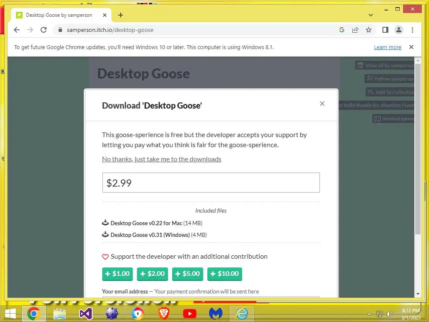Add a $5.00 contribution

pyautogui.click(x=188, y=274)
